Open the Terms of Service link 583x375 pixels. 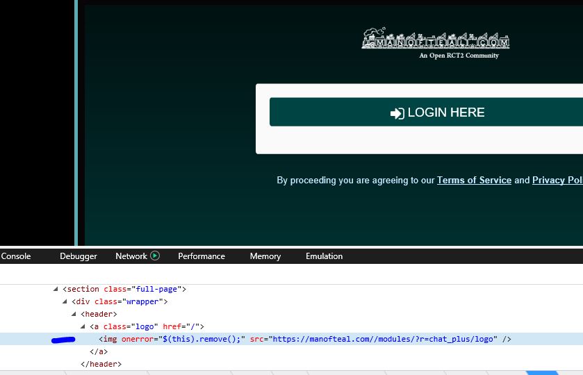coord(474,181)
